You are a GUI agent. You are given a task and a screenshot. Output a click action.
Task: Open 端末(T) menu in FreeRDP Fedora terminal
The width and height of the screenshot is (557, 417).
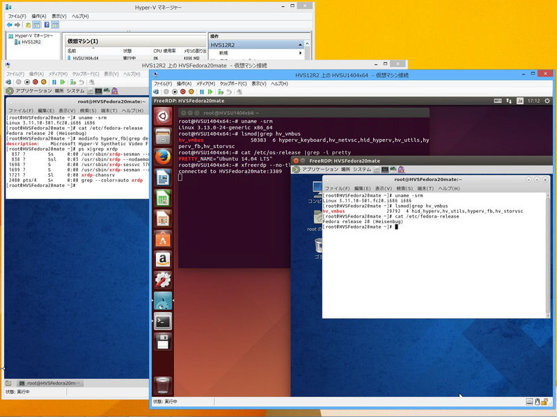tap(425, 188)
